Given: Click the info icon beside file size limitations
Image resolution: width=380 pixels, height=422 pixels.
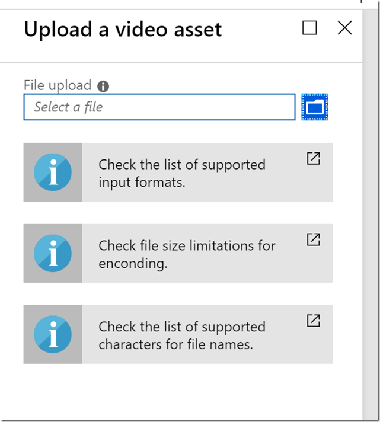Looking at the screenshot, I should coord(53,253).
